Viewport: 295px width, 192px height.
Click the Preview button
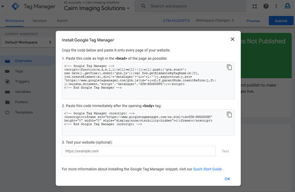click(x=253, y=21)
